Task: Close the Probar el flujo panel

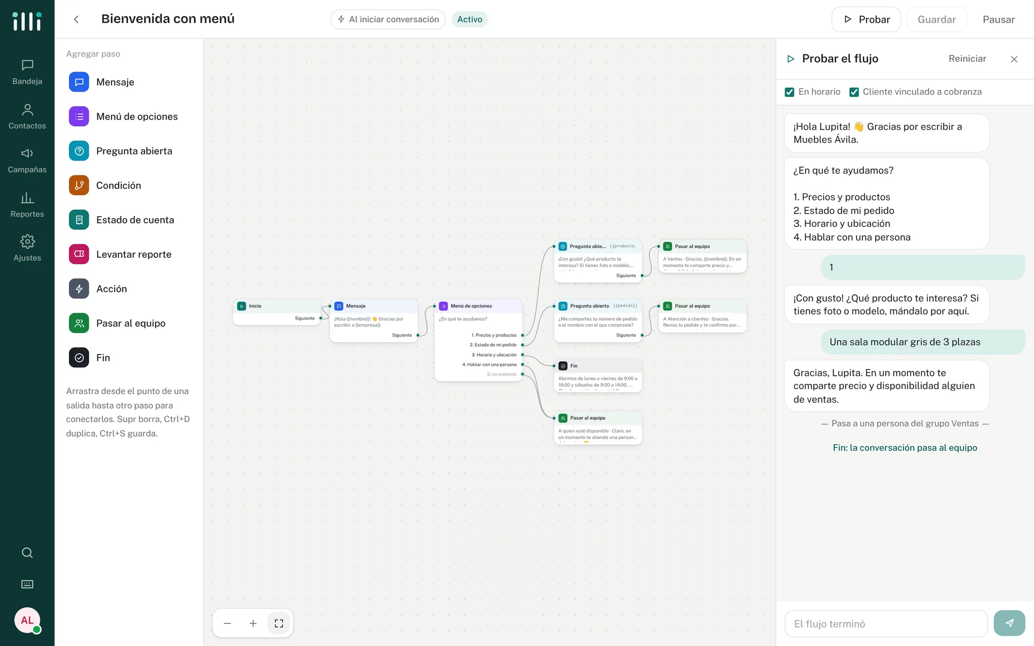Action: 1014,59
